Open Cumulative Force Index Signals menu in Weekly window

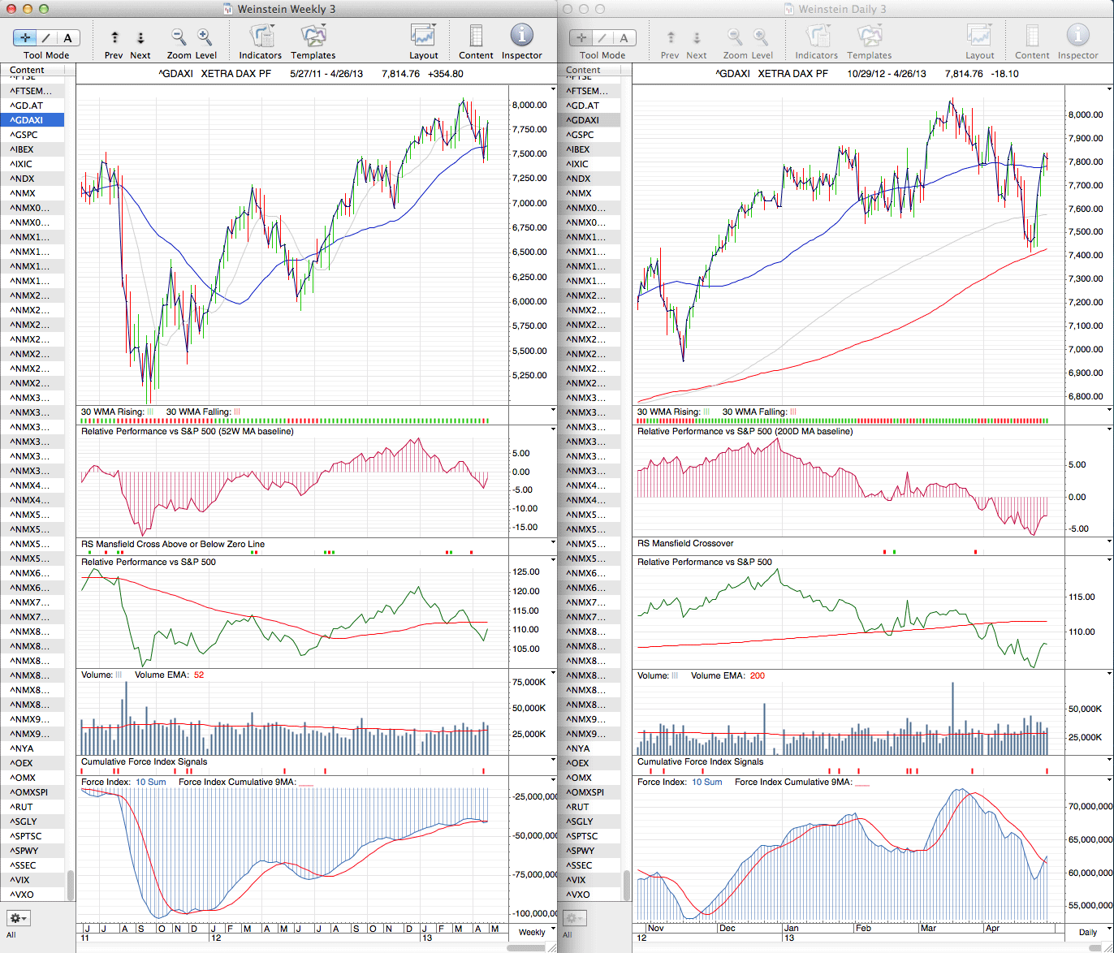553,761
